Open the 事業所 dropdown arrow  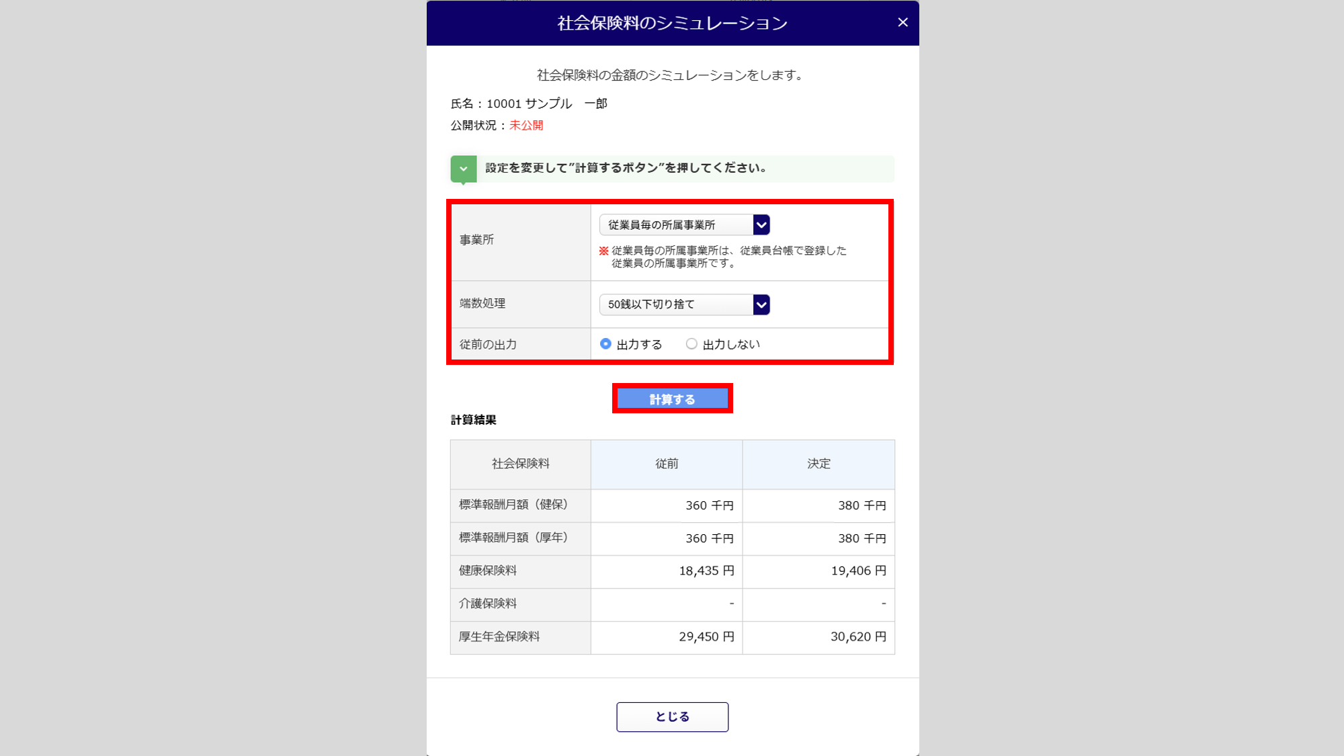tap(761, 225)
